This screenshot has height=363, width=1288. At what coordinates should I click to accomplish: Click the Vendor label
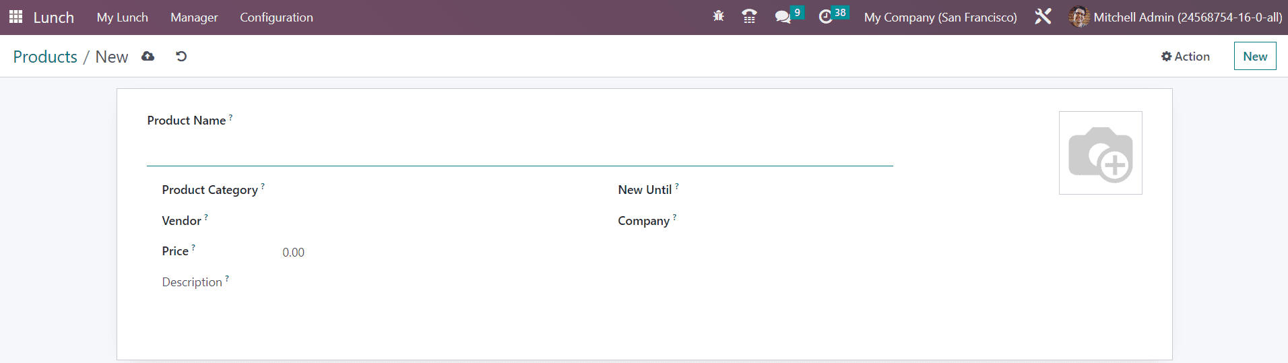[182, 221]
